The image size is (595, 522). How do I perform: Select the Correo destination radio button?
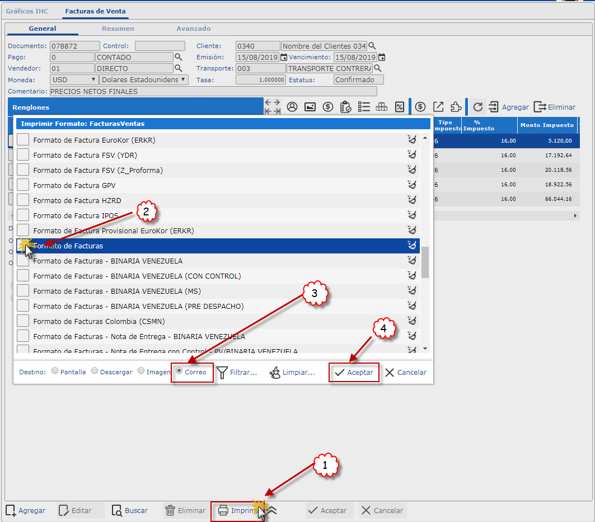click(x=179, y=371)
